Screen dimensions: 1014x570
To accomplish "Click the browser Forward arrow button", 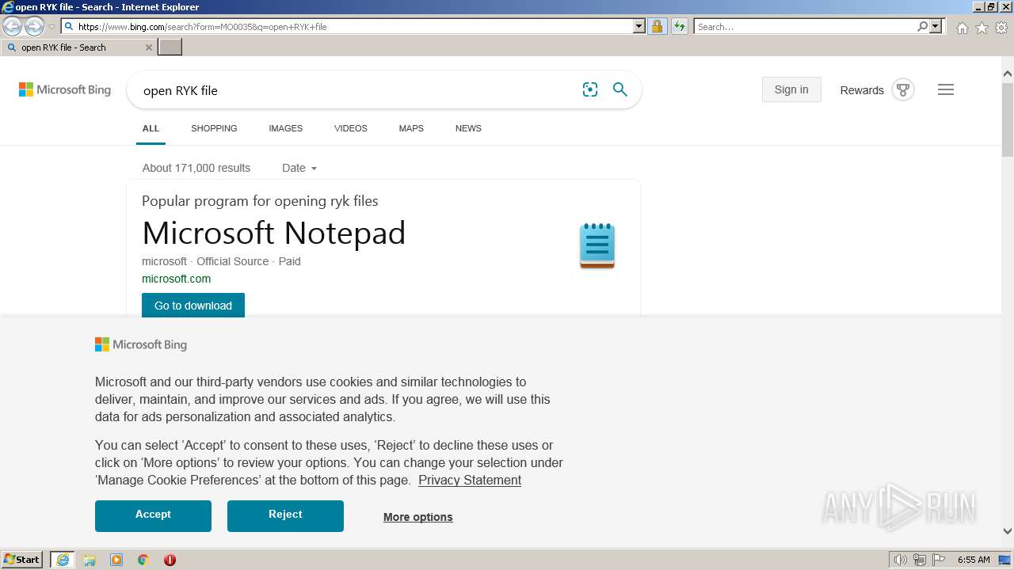I will pos(34,27).
